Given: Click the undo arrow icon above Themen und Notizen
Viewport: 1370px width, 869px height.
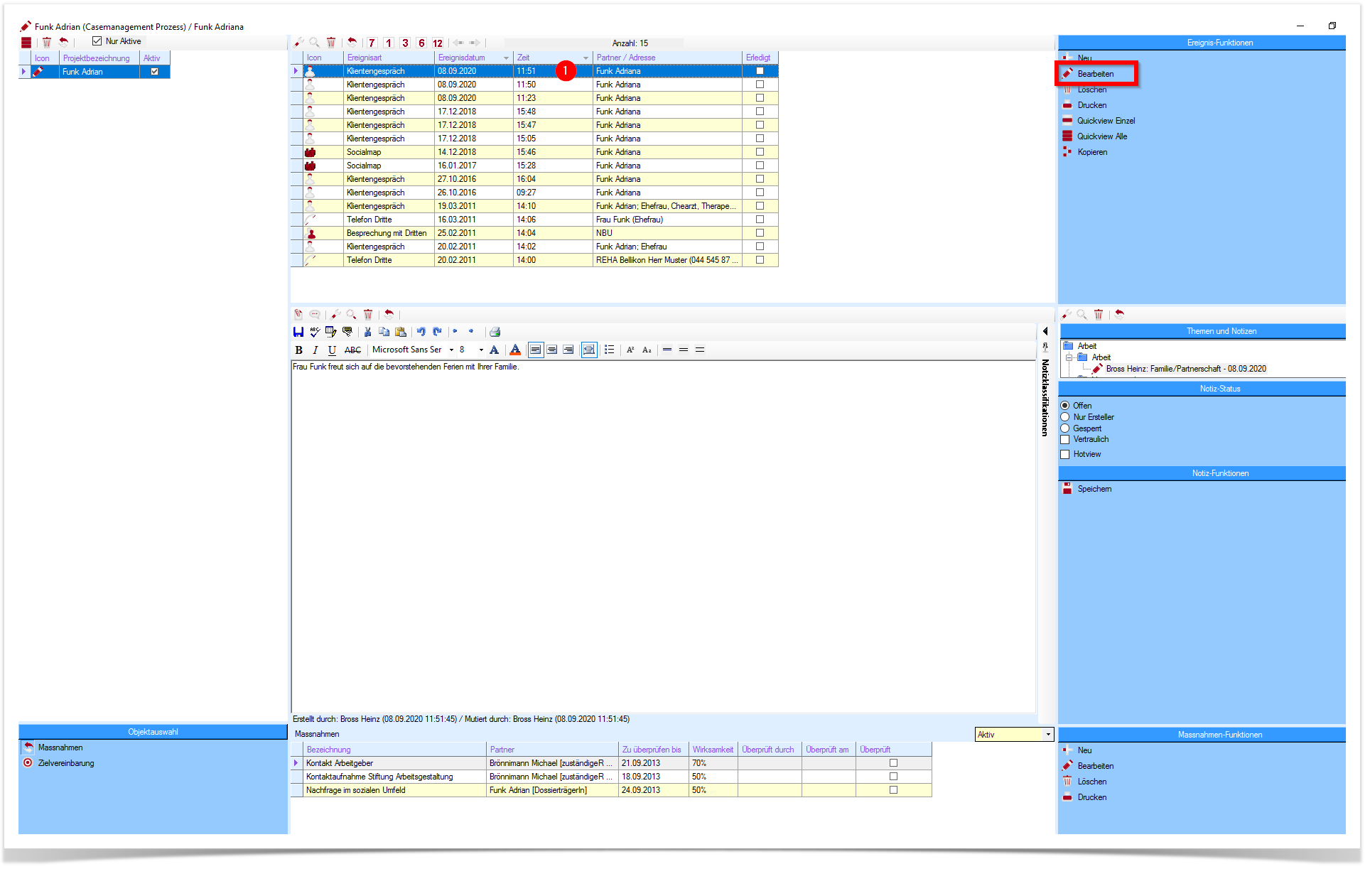Looking at the screenshot, I should coord(1120,314).
